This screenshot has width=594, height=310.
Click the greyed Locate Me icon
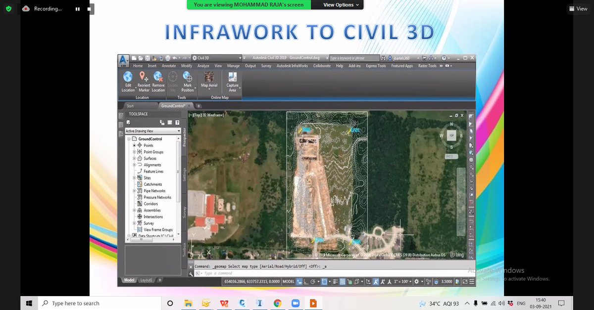pyautogui.click(x=172, y=77)
